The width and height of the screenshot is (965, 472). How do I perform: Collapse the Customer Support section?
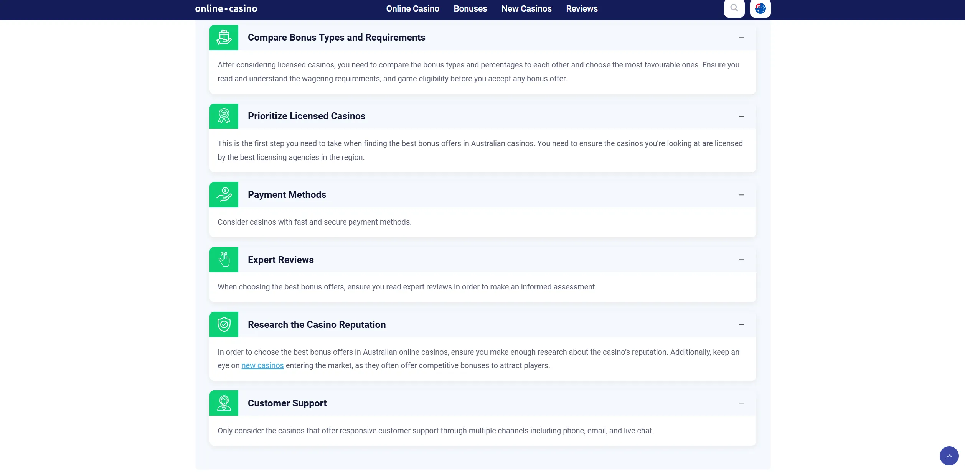tap(741, 403)
